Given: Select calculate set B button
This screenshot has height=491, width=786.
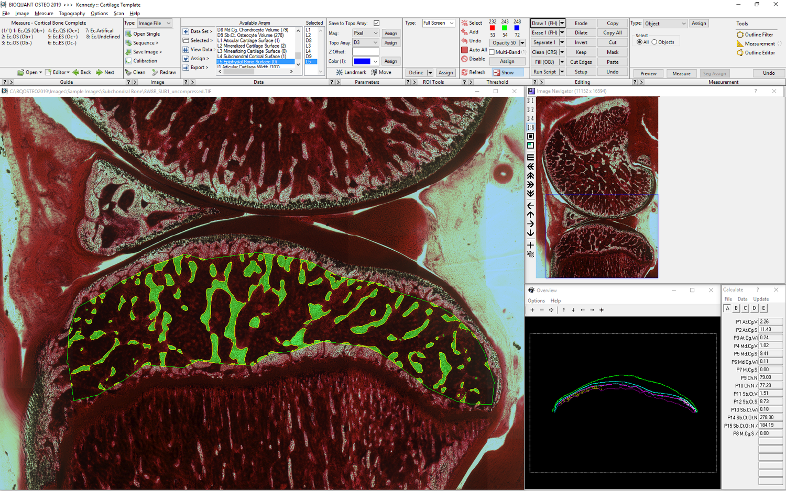Looking at the screenshot, I should pos(736,308).
